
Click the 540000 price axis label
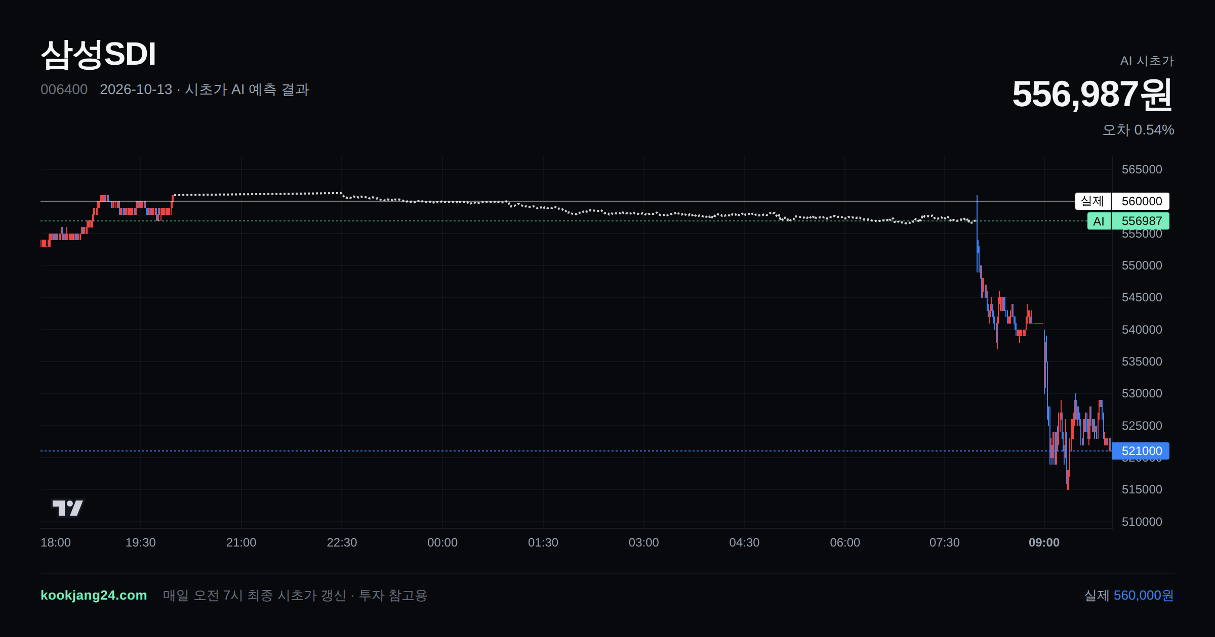(1142, 330)
